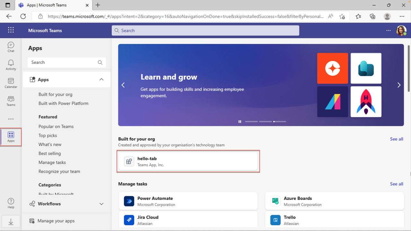Open the hello-tab app name
This screenshot has height=231, width=411.
pyautogui.click(x=147, y=158)
